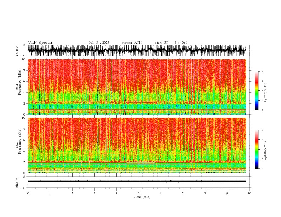Click the ch.2 frequency tick label "4"

click(x=25, y=151)
